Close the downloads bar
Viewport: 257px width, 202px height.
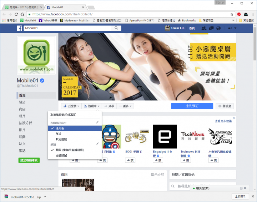tap(253, 196)
